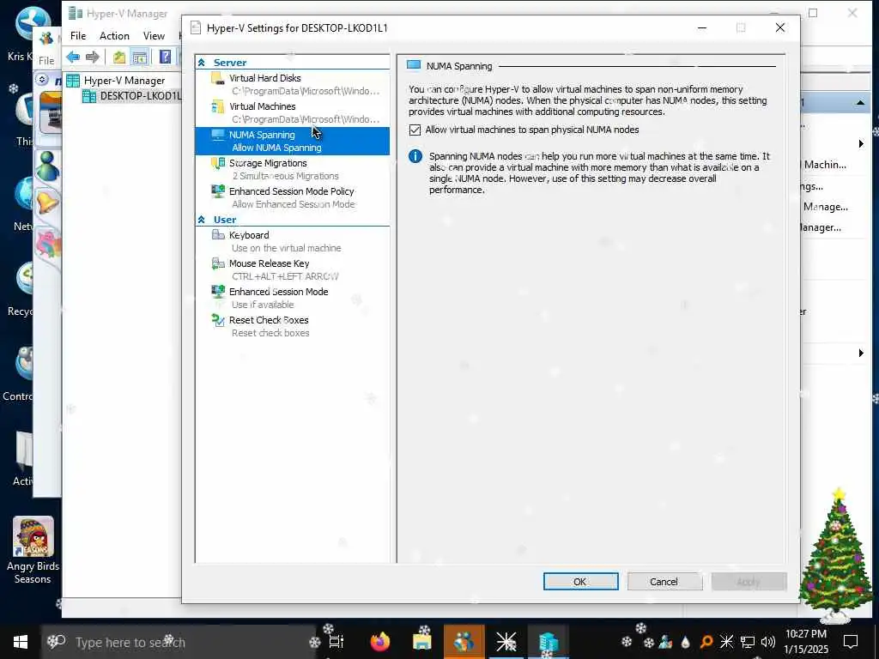Select NUMA Spanning in settings list
The height and width of the screenshot is (659, 879).
(292, 141)
